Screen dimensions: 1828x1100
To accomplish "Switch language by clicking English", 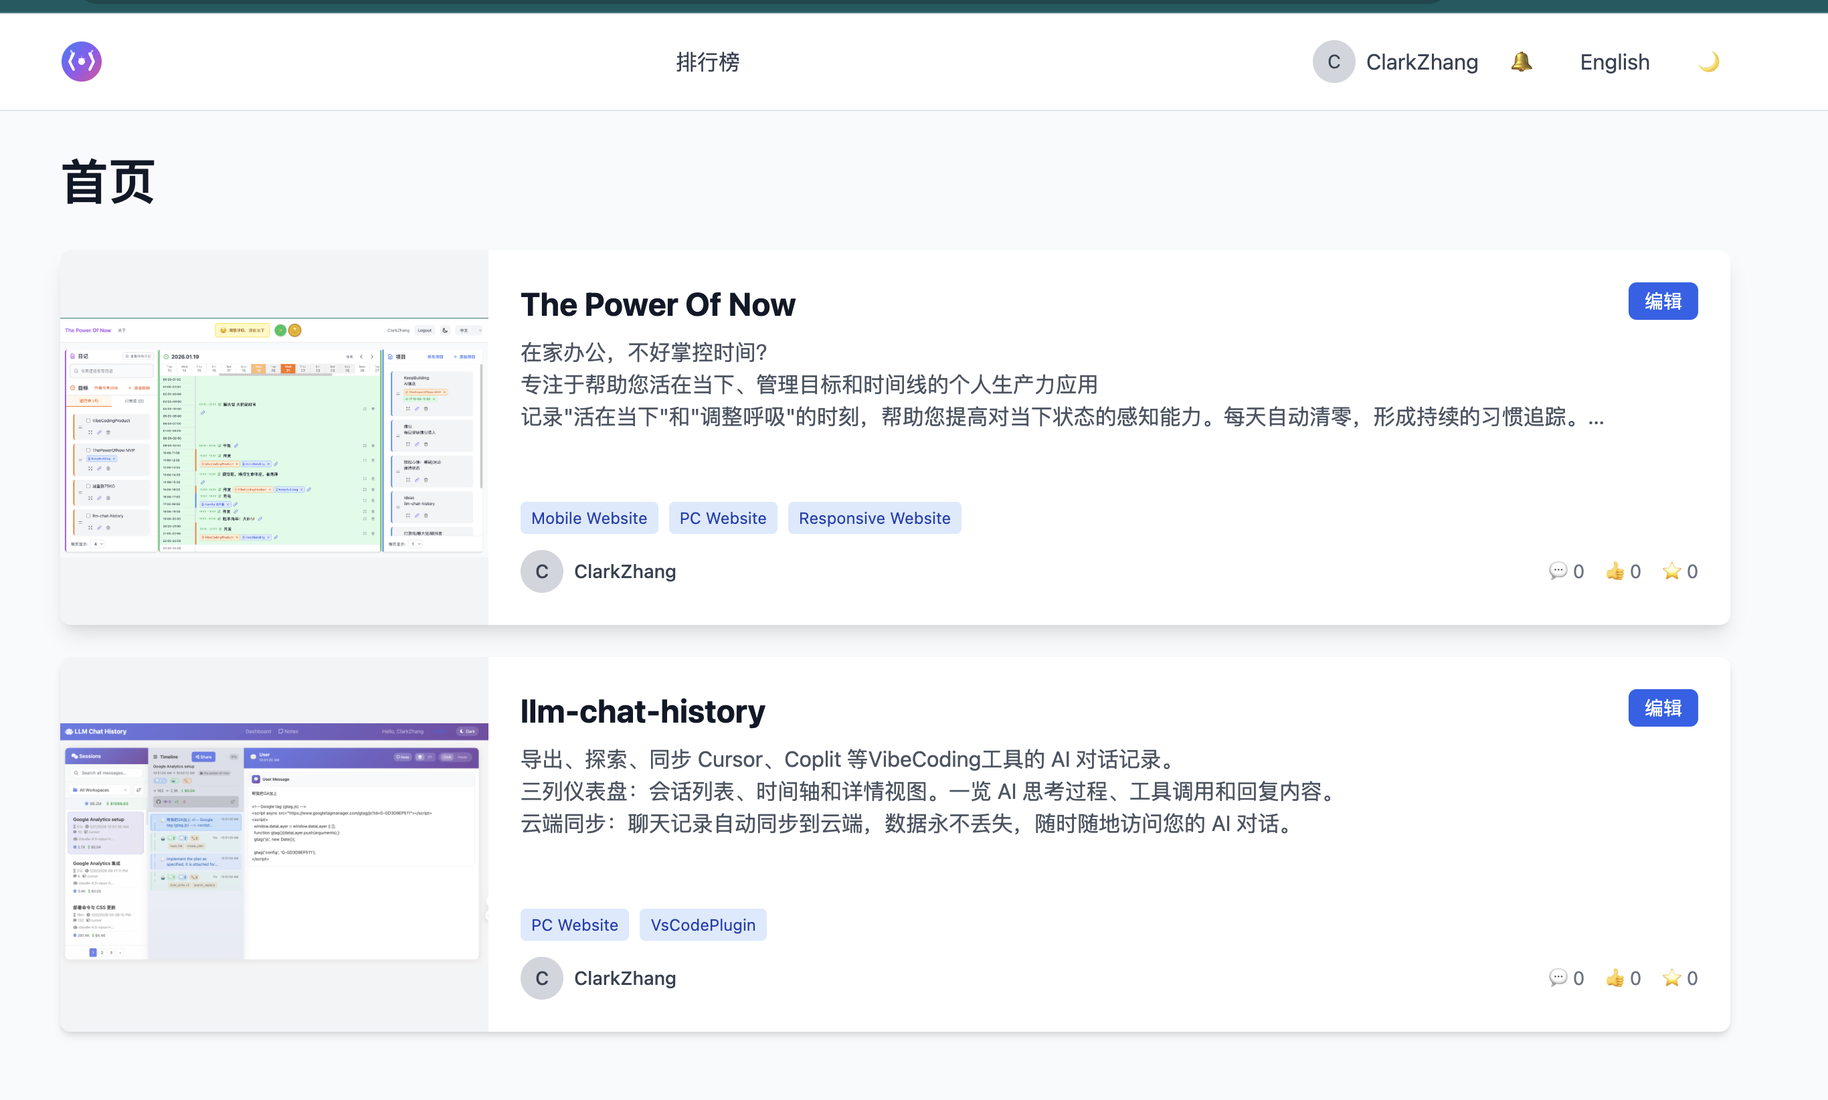I will pyautogui.click(x=1614, y=62).
